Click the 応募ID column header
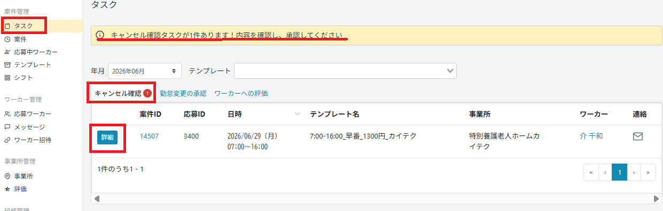 [194, 114]
